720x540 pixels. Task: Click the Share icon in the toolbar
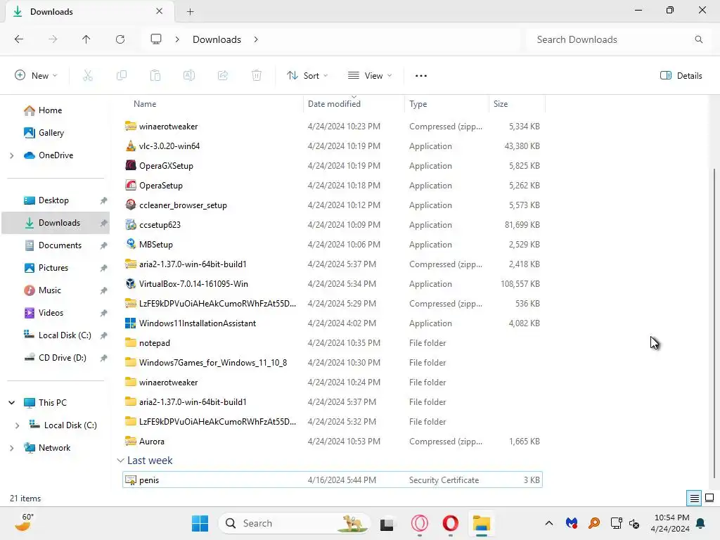click(223, 76)
